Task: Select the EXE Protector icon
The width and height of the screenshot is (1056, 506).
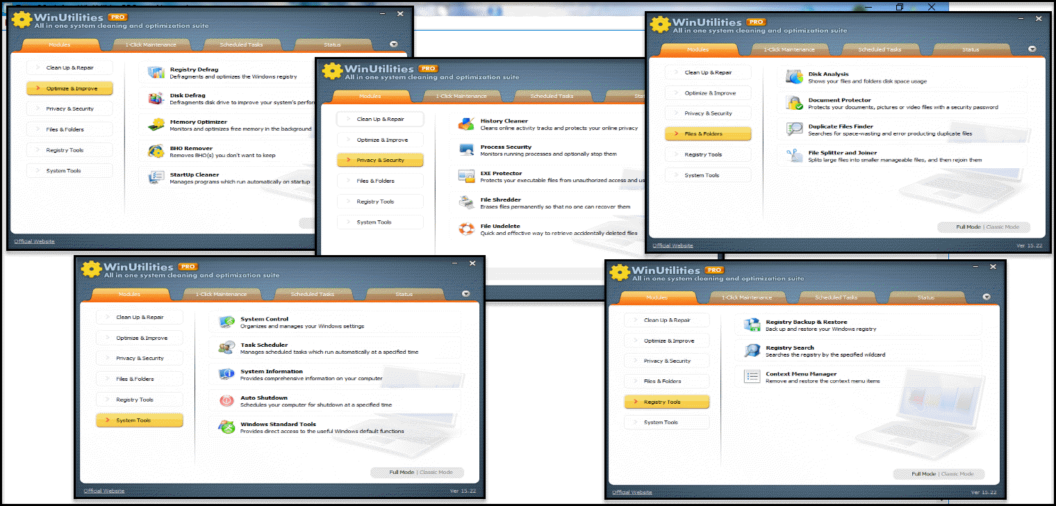Action: coord(466,177)
